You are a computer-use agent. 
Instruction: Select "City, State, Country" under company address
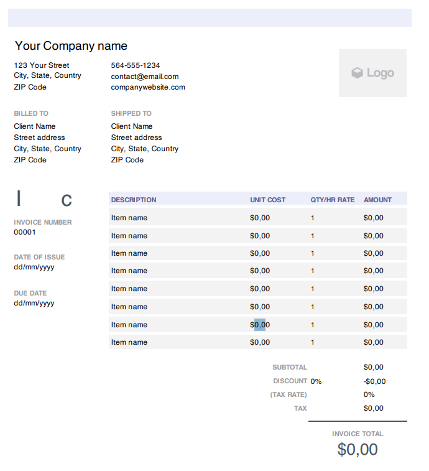pos(47,75)
